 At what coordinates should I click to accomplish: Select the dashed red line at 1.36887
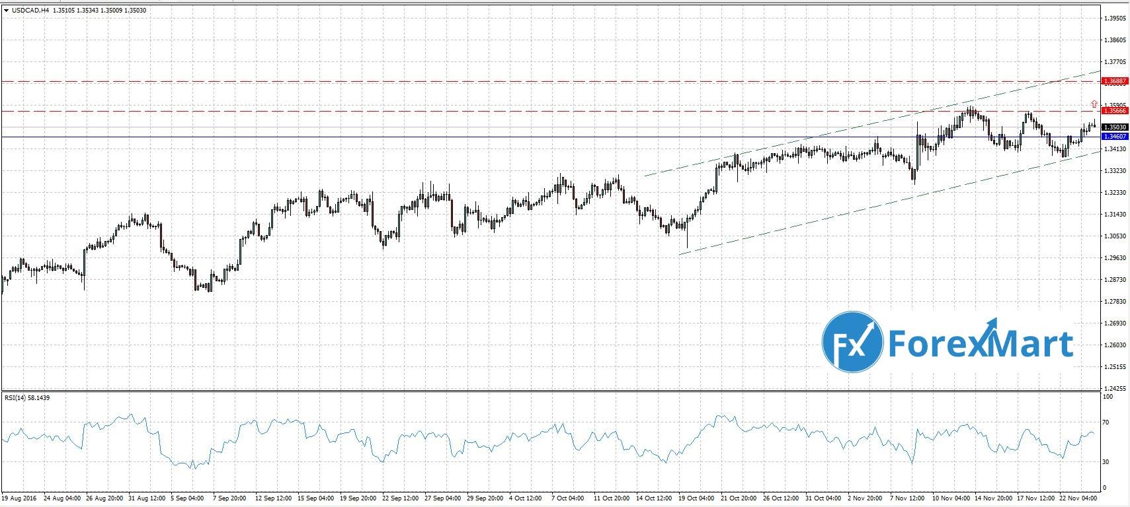click(550, 81)
